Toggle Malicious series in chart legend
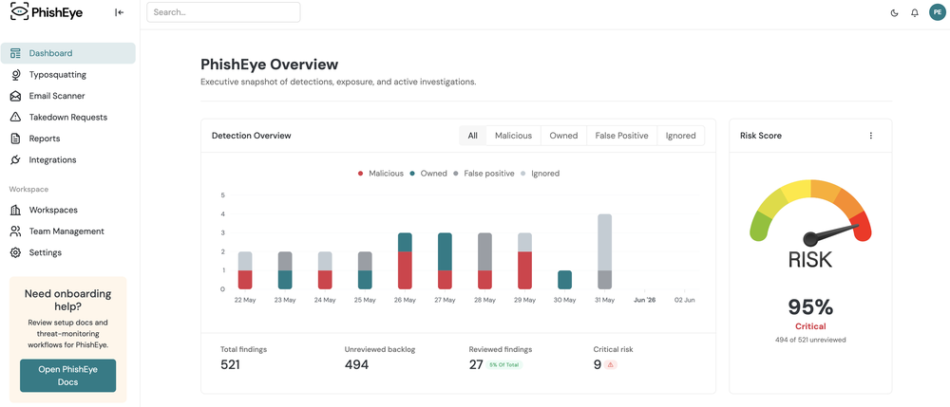The width and height of the screenshot is (950, 407). pos(381,174)
